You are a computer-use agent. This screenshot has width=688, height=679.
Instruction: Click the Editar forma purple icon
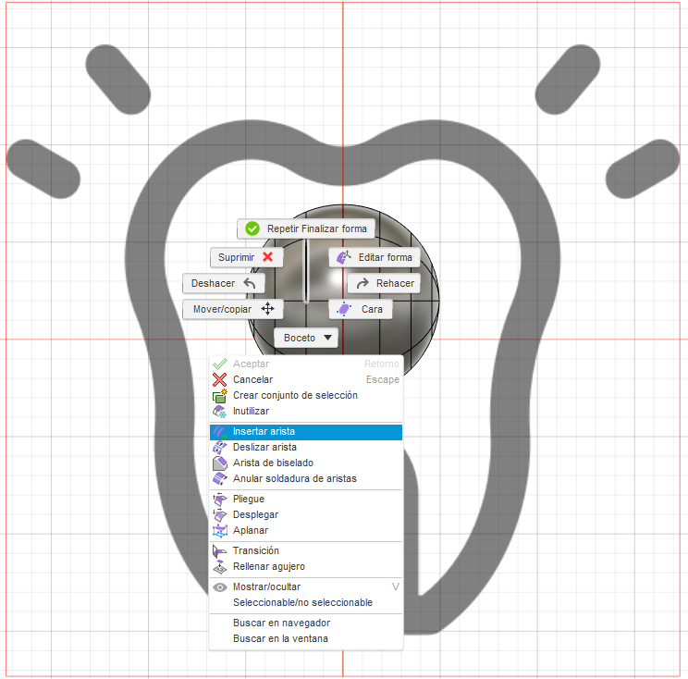pos(344,257)
